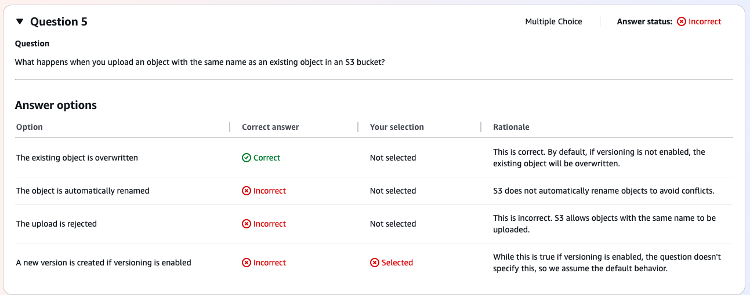Click the Incorrect icon for upload rejected
The height and width of the screenshot is (295, 750).
247,224
